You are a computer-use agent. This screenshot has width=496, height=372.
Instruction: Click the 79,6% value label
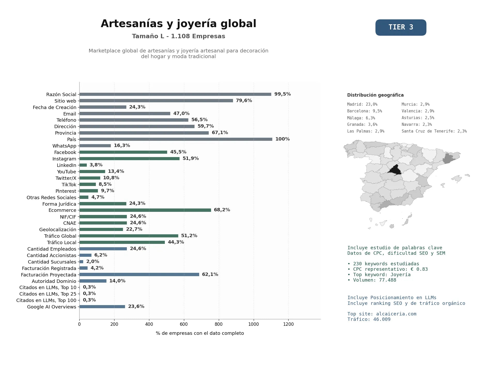(244, 100)
